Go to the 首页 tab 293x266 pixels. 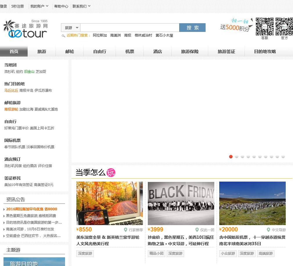point(14,52)
